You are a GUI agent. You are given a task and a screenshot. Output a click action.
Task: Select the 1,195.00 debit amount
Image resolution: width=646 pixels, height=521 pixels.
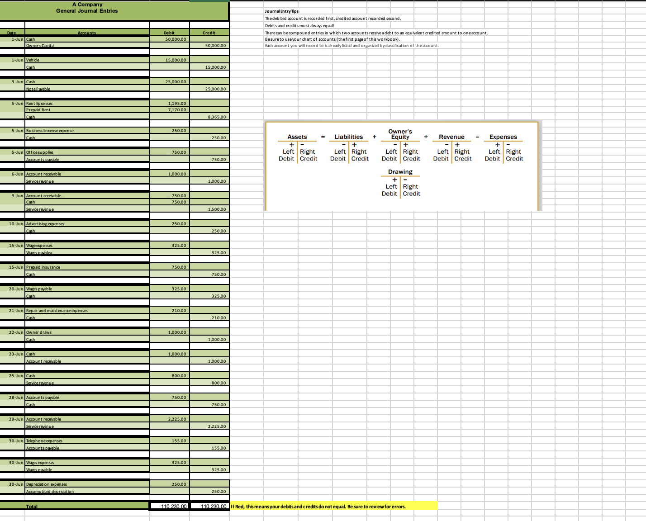click(169, 104)
